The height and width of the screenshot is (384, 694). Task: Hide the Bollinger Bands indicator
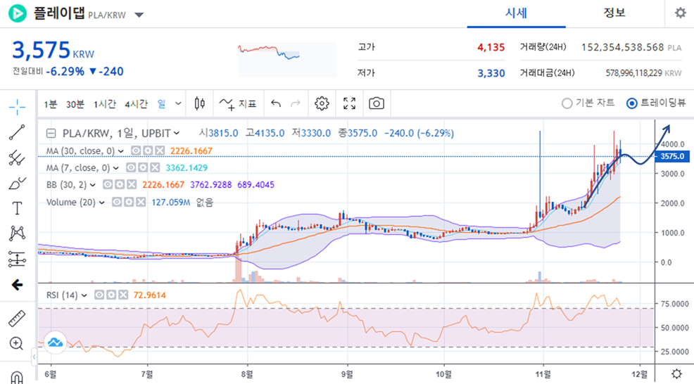click(x=108, y=184)
